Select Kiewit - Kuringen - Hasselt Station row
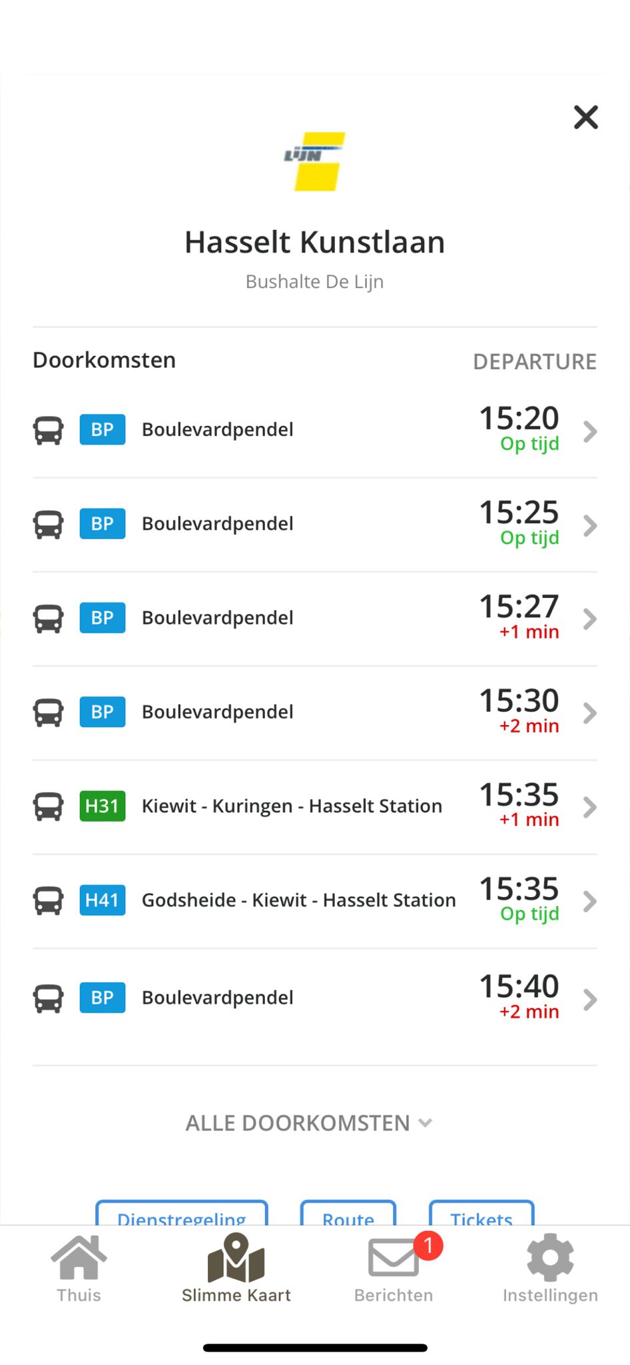630x1365 pixels. click(292, 806)
